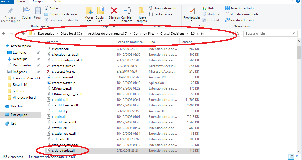Open the Archivo tab
The width and height of the screenshot is (302, 160).
click(x=6, y=1)
